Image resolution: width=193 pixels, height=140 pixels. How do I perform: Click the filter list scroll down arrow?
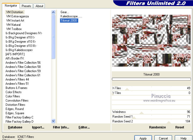(53, 121)
